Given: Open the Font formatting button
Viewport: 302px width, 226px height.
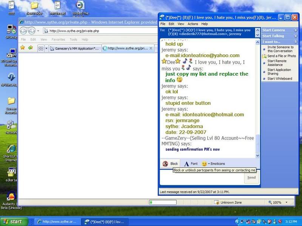Looking at the screenshot, I should pyautogui.click(x=191, y=164).
